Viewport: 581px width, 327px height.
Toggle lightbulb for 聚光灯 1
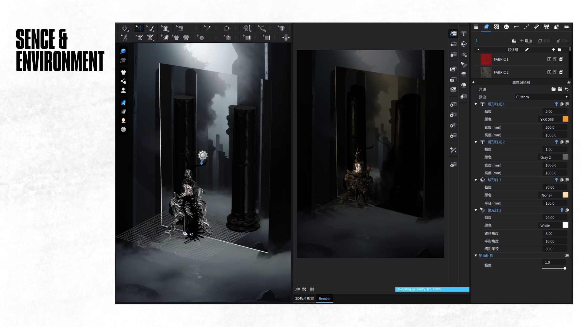click(562, 210)
